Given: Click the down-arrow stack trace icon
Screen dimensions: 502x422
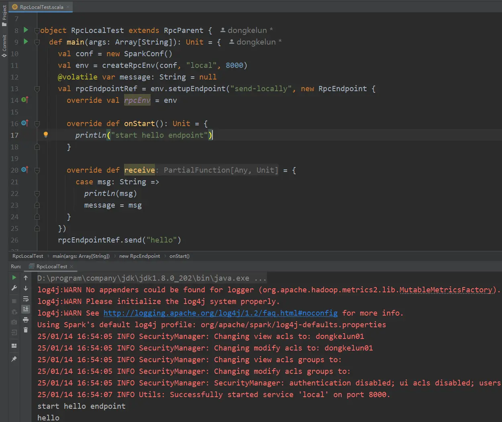Looking at the screenshot, I should click(26, 288).
